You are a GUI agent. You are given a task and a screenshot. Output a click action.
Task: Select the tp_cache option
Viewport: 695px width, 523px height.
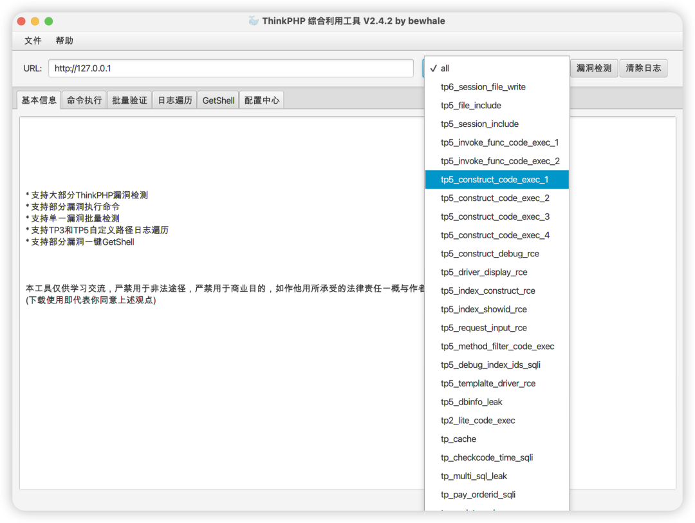pyautogui.click(x=497, y=439)
